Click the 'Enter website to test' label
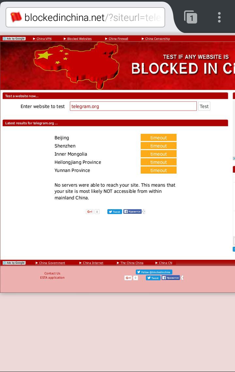This screenshot has height=372, width=235. click(43, 106)
